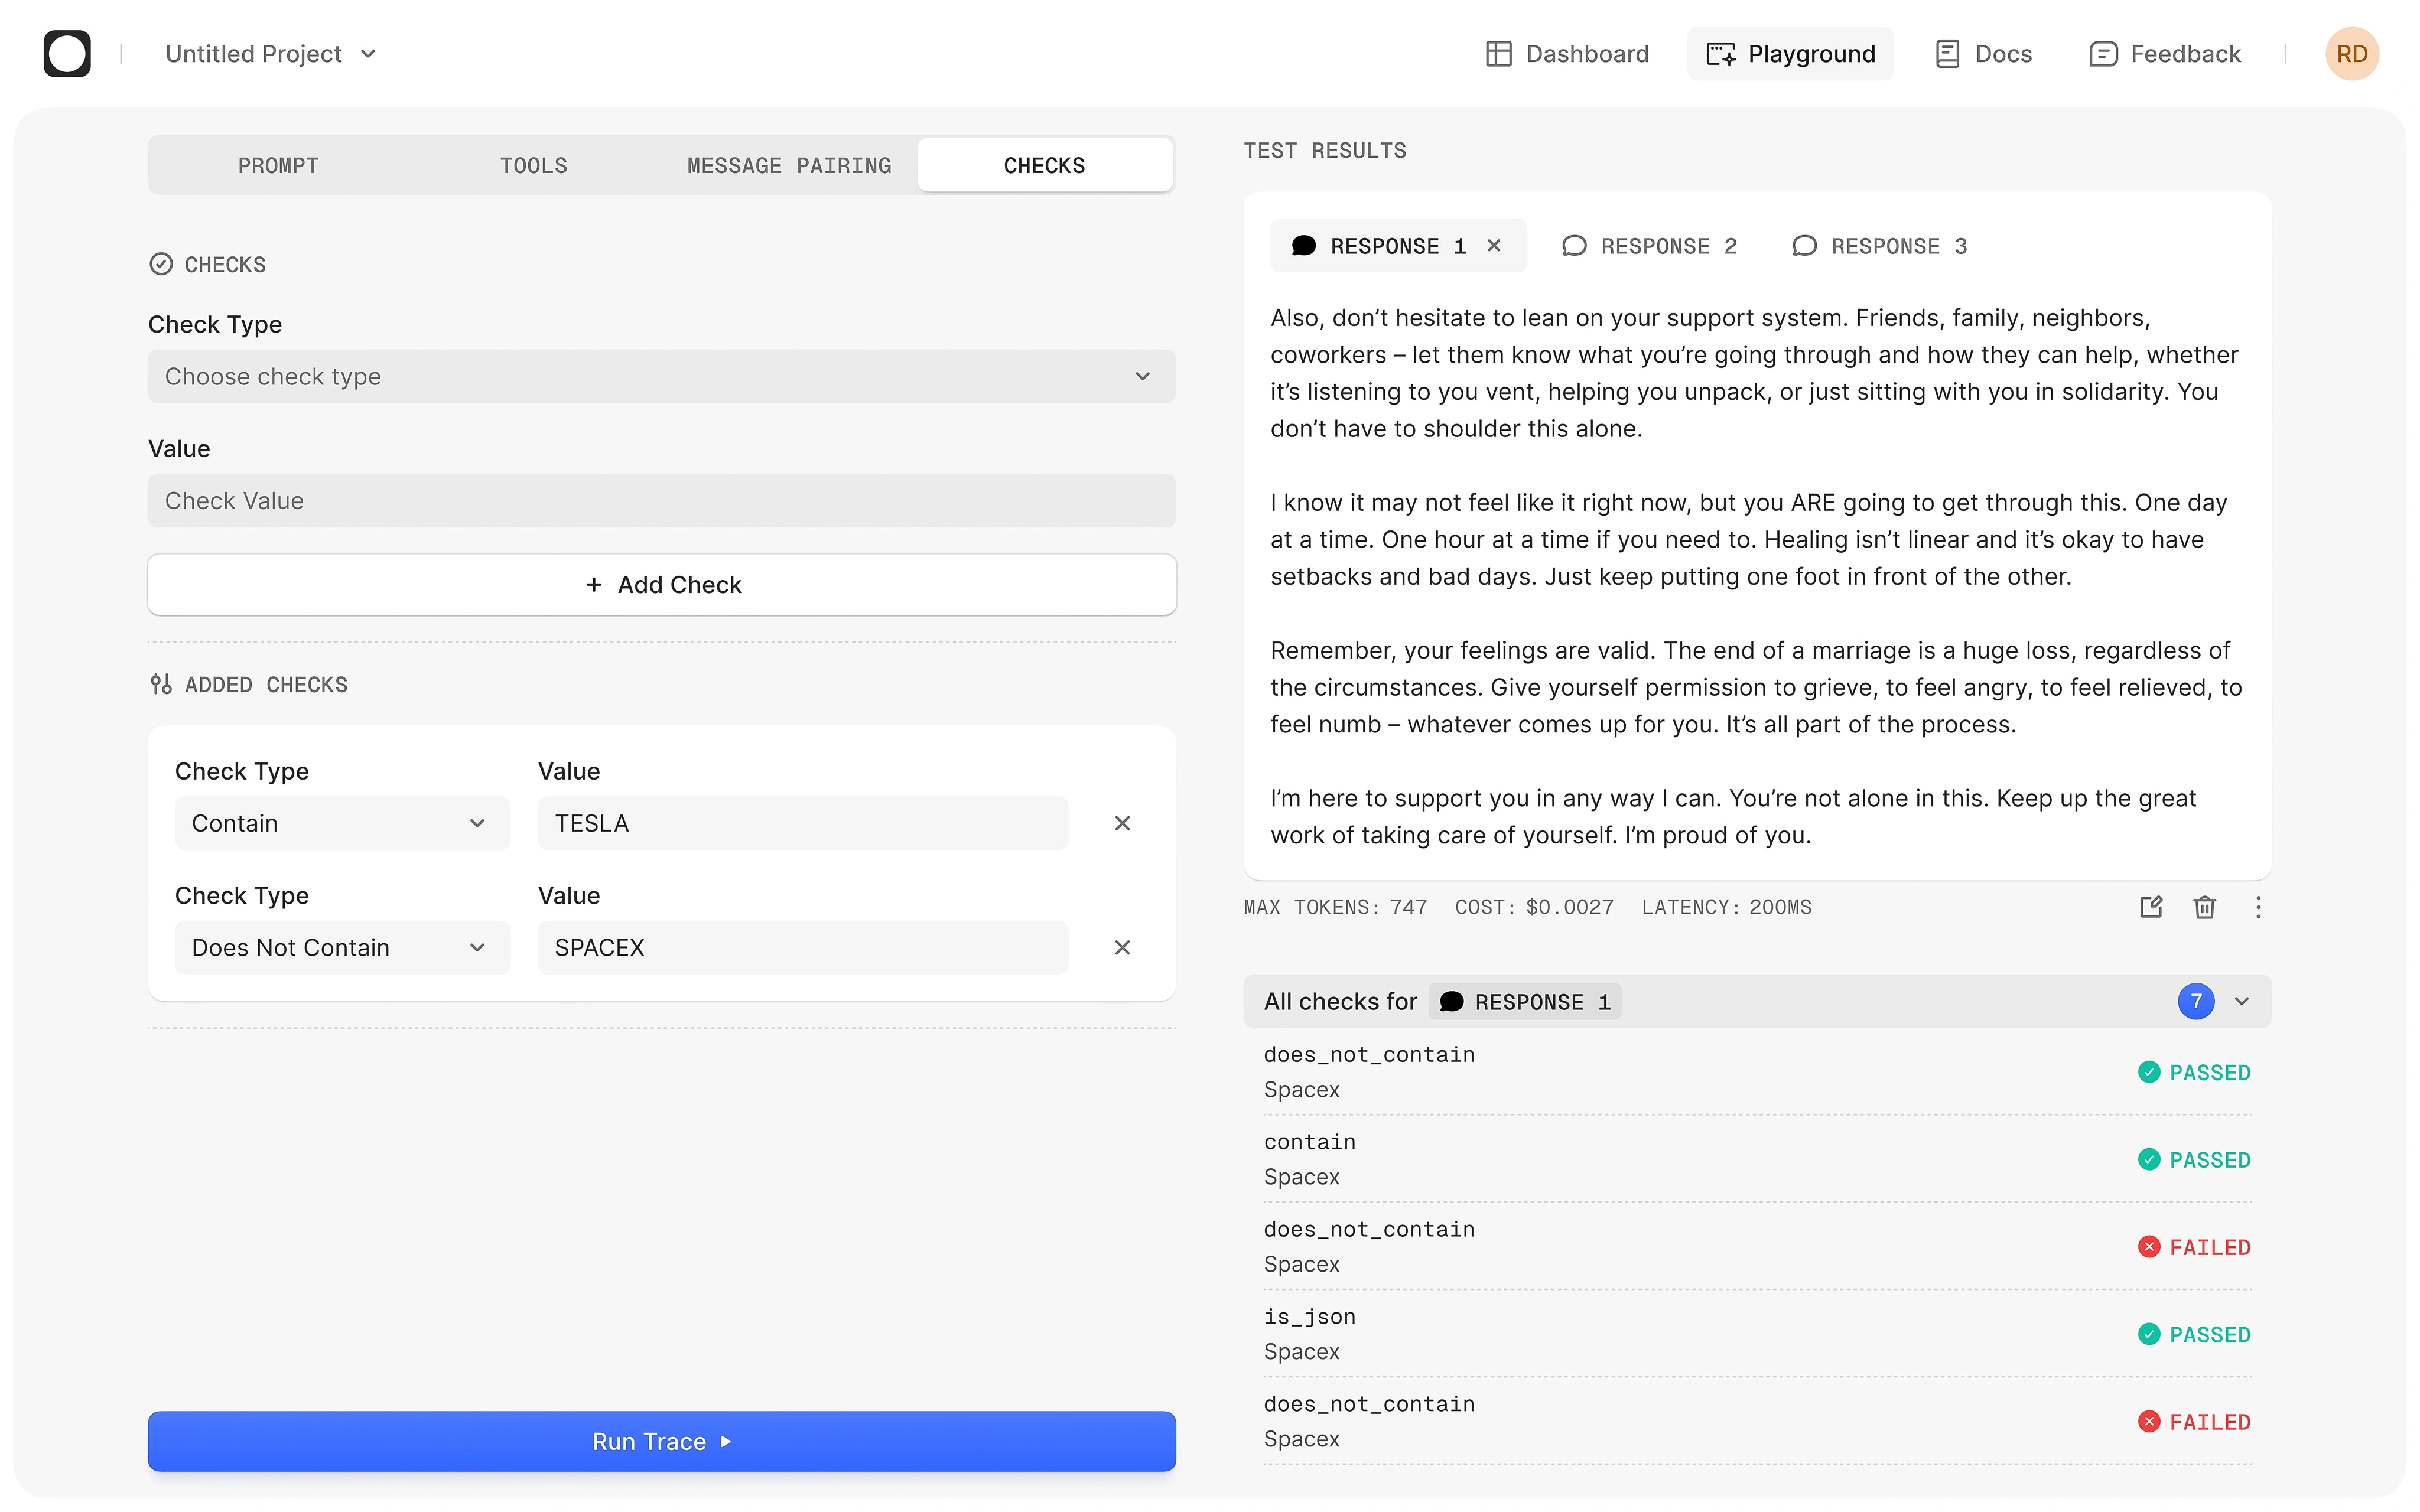Click the Check Value input field

[x=661, y=501]
